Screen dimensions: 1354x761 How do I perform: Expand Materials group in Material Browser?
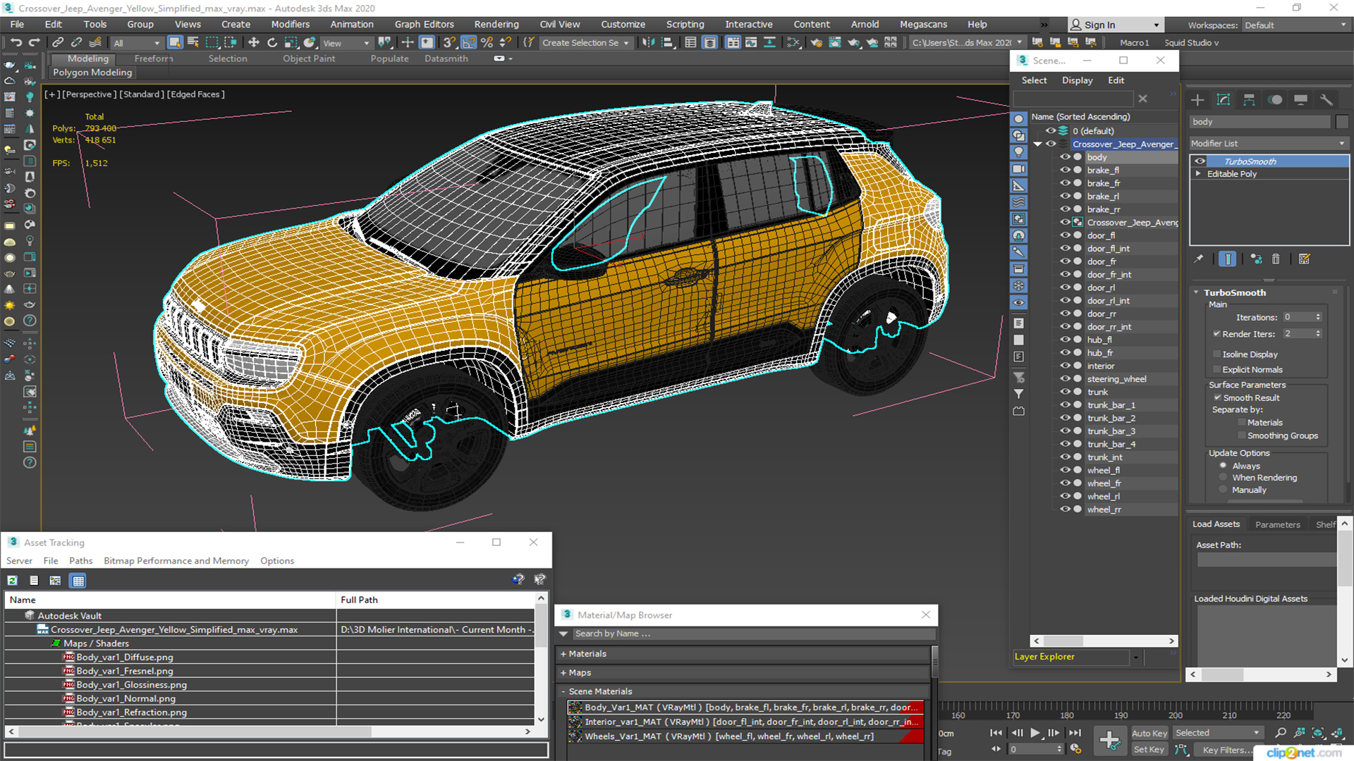pos(563,654)
